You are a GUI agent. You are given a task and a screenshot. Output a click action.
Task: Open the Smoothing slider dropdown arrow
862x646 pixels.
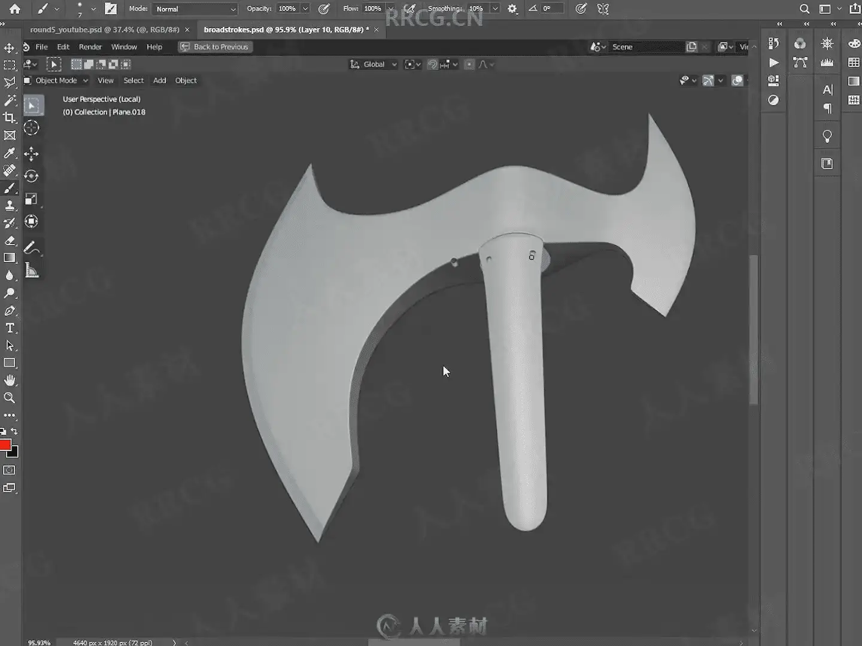pos(495,9)
